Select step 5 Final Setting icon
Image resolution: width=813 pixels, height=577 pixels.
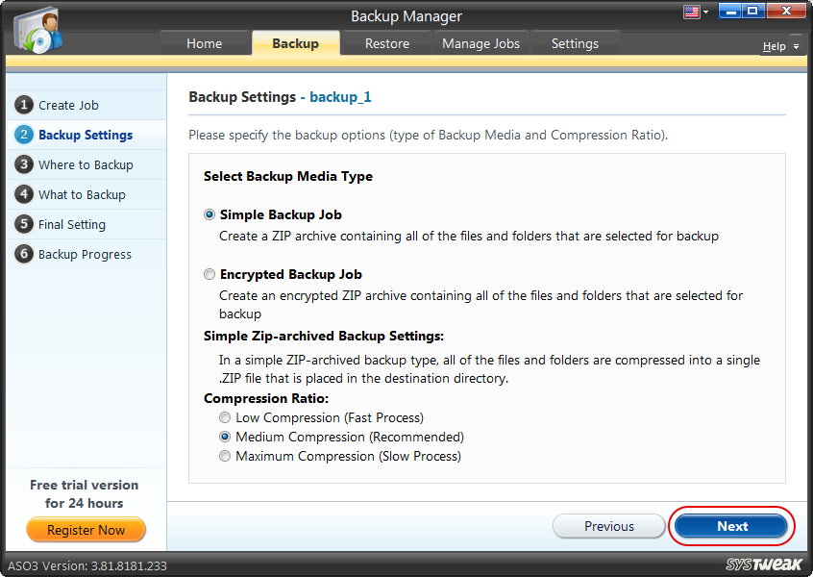click(x=24, y=224)
